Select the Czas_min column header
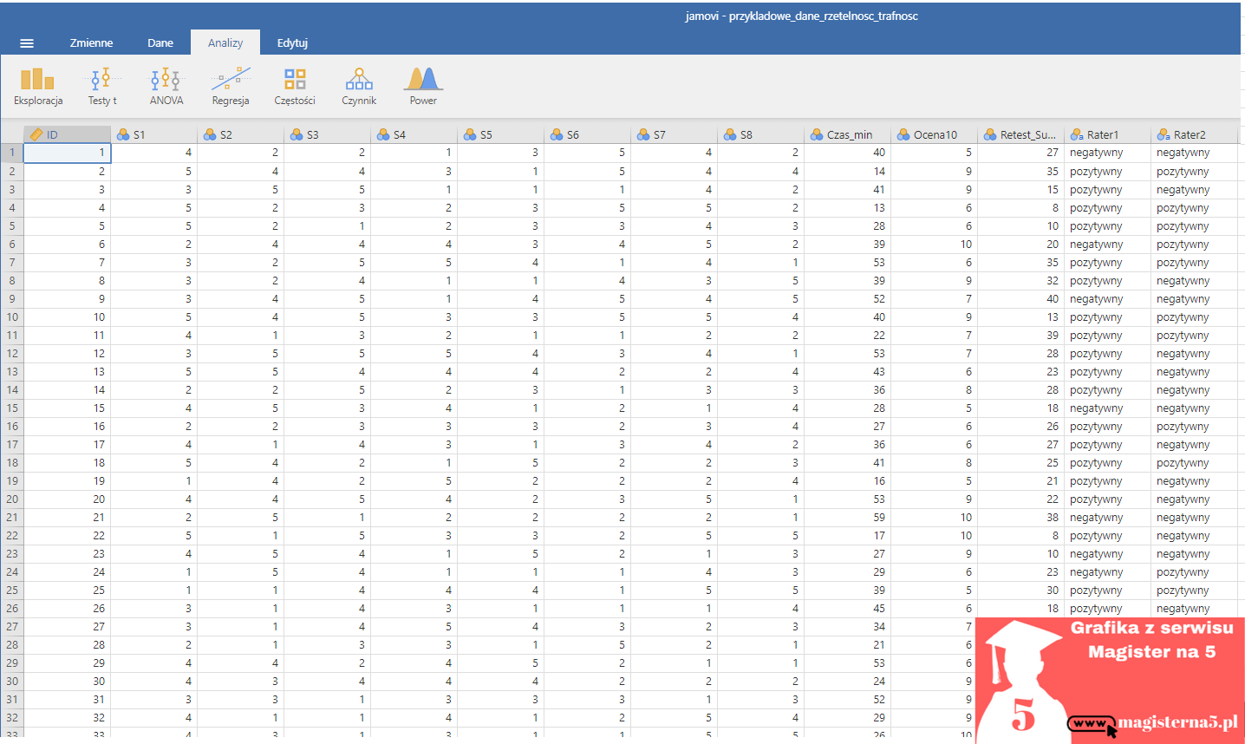Screen dimensions: 1245x744 click(x=848, y=134)
